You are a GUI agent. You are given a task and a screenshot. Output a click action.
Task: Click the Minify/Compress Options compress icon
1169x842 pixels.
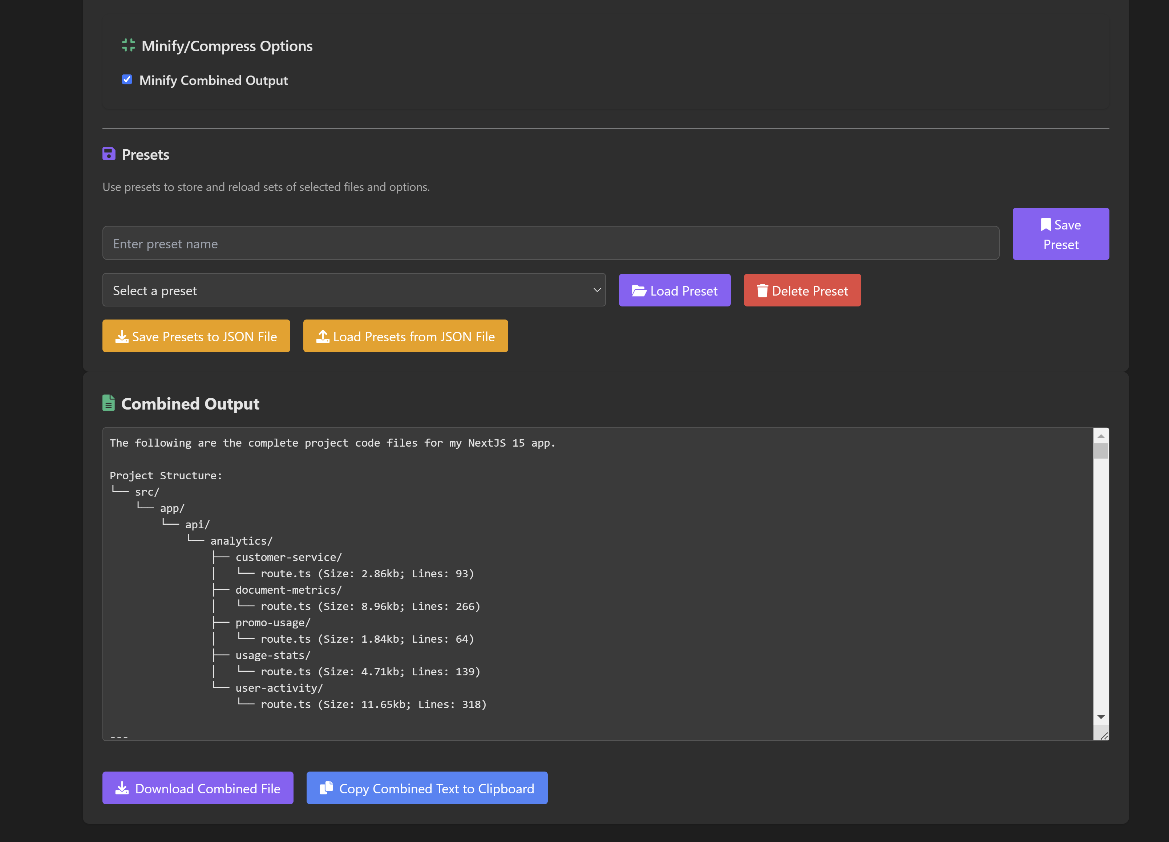(x=128, y=45)
